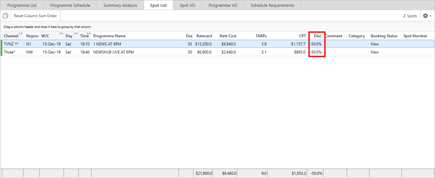Click New booking status for TVNZ 1* row

coord(375,44)
